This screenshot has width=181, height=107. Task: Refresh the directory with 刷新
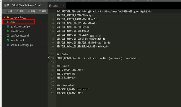20,11
